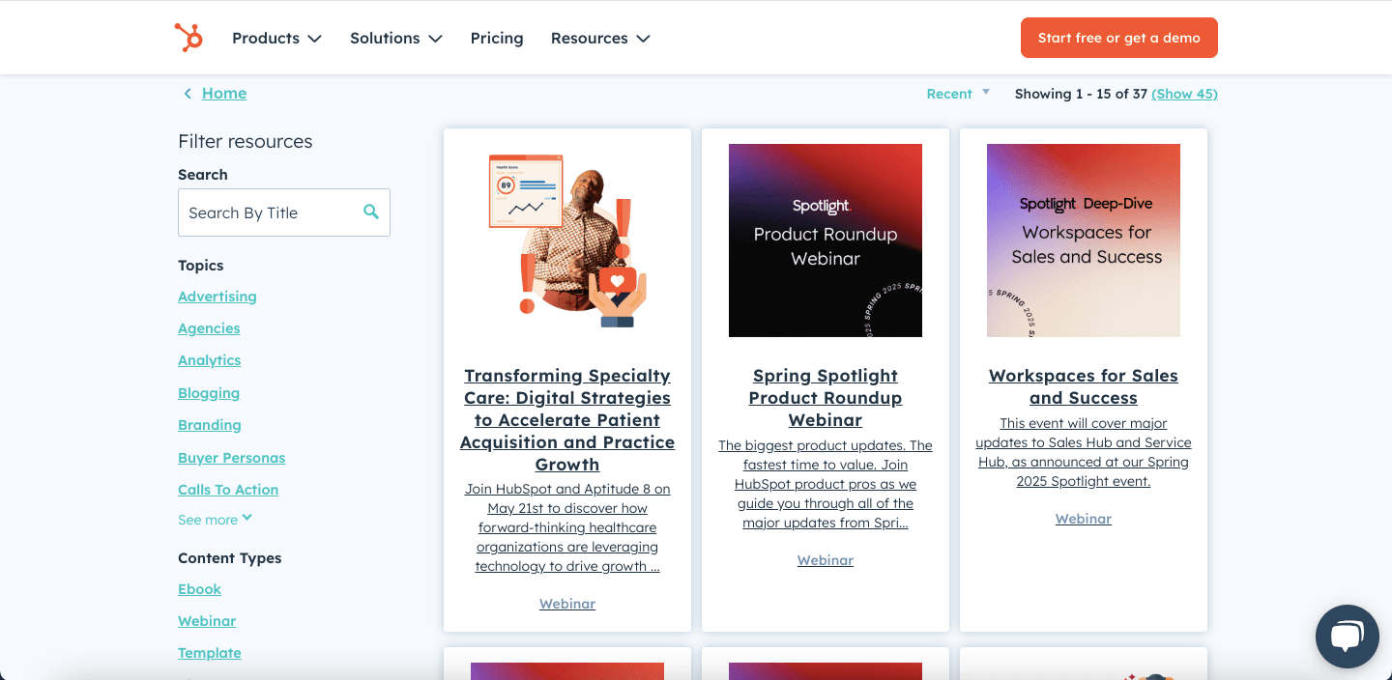Expand See more topics
This screenshot has width=1392, height=680.
216,520
